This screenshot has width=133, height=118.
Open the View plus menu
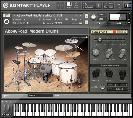[119, 6]
